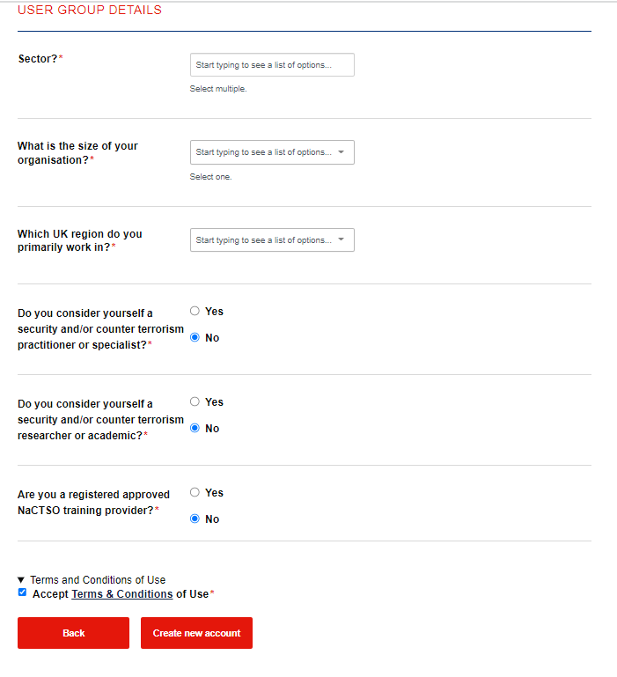Image resolution: width=617 pixels, height=677 pixels.
Task: Click the Sector options input field
Action: pyautogui.click(x=272, y=65)
